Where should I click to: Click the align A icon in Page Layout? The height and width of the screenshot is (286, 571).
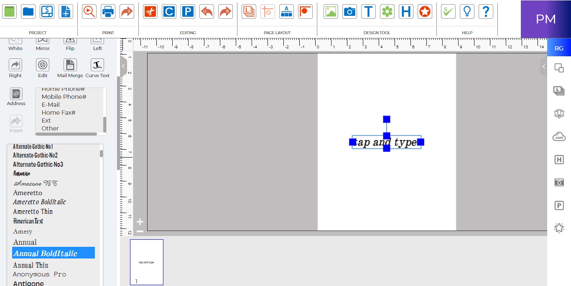coord(286,11)
